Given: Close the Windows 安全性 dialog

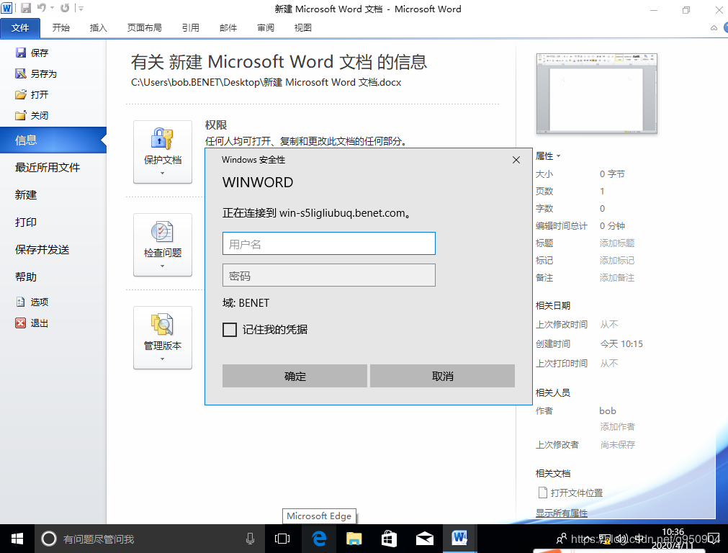Looking at the screenshot, I should coord(516,160).
